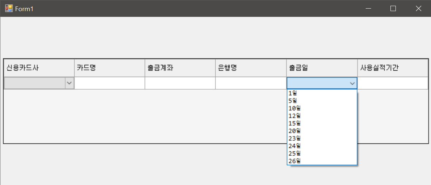Screen dimensions: 431x185
Task: Click the 사용실적기간 column header
Action: pyautogui.click(x=393, y=68)
